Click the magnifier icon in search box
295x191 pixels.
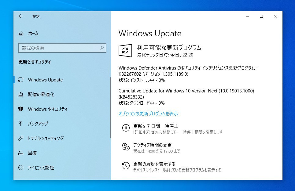pyautogui.click(x=102, y=48)
